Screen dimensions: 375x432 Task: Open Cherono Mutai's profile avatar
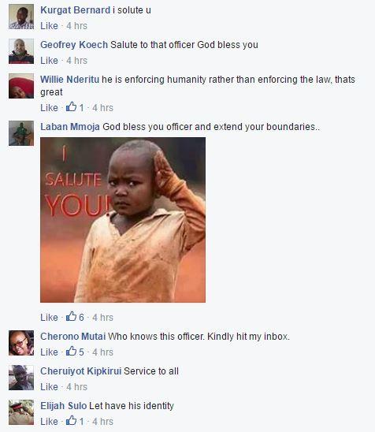(x=21, y=343)
